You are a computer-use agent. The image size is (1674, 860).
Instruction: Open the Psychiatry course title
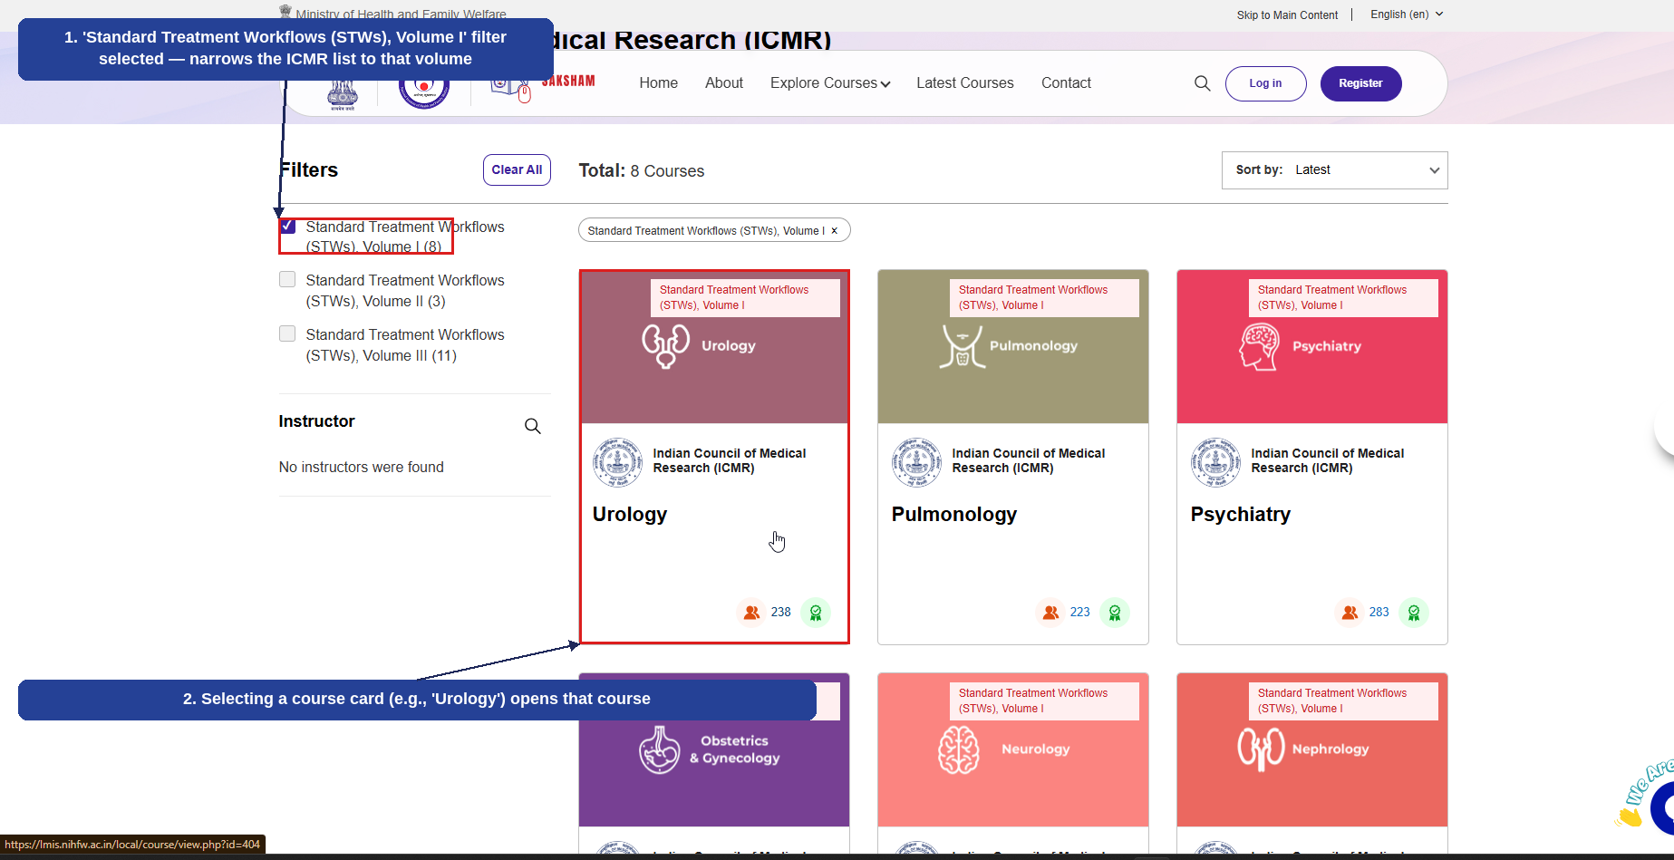click(1240, 514)
